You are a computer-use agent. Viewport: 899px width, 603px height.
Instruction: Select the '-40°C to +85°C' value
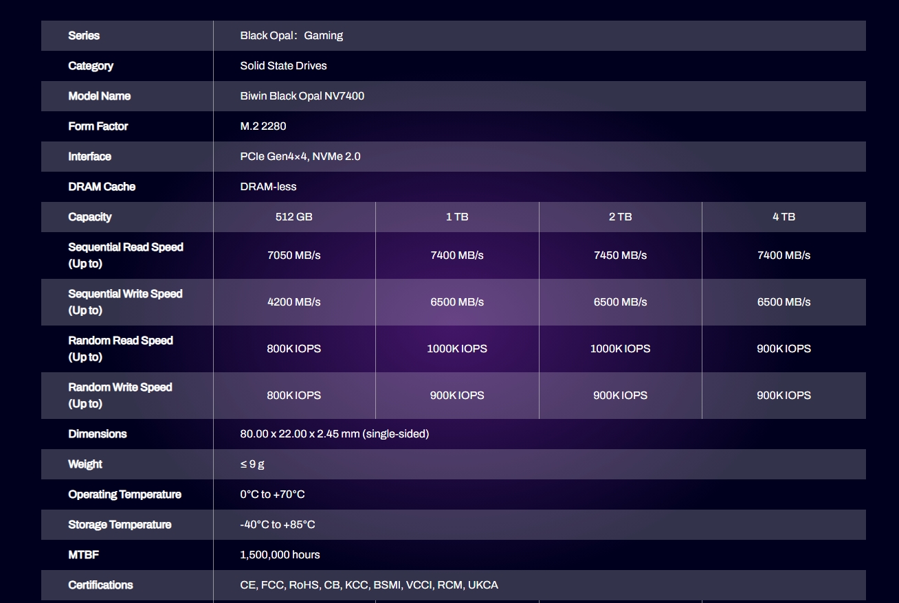point(278,525)
